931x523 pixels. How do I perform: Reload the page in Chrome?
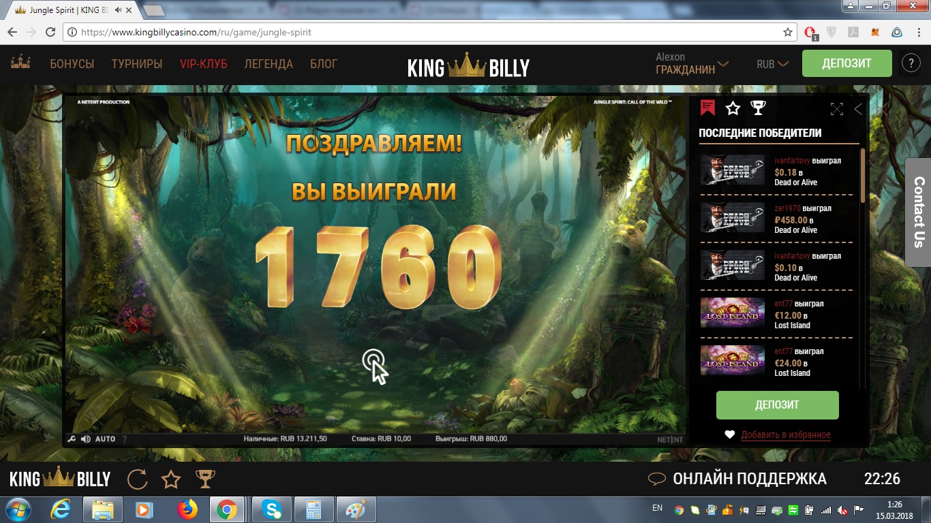click(50, 32)
